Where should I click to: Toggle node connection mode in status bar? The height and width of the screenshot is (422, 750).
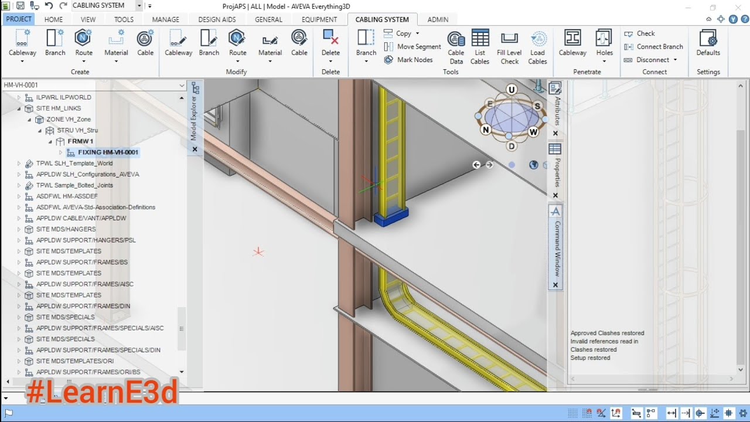pyautogui.click(x=651, y=413)
